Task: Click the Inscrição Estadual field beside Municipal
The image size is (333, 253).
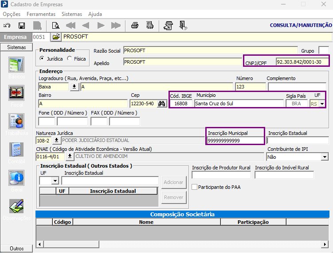Action: [298, 141]
